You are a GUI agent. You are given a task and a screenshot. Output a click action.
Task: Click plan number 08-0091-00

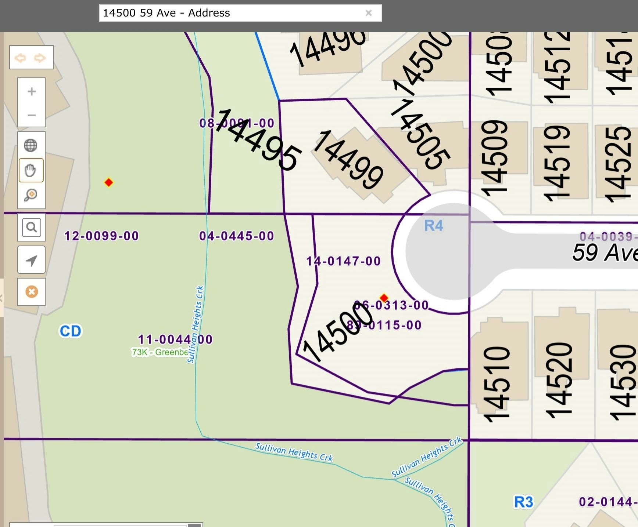coord(237,123)
